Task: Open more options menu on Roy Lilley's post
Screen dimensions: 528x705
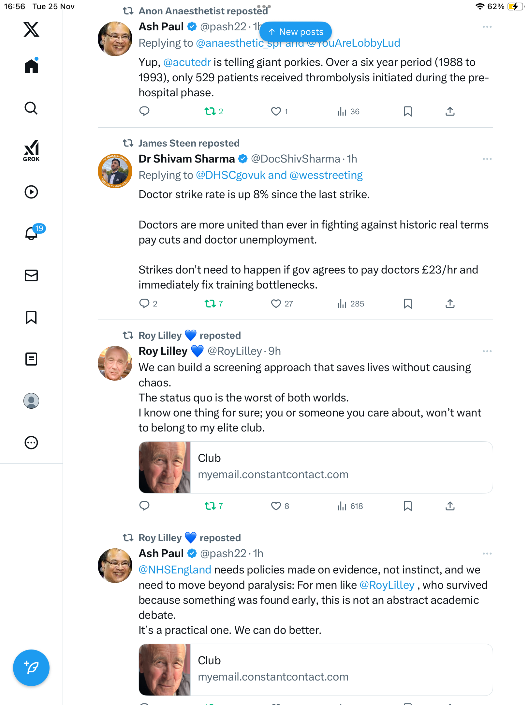Action: pyautogui.click(x=487, y=351)
